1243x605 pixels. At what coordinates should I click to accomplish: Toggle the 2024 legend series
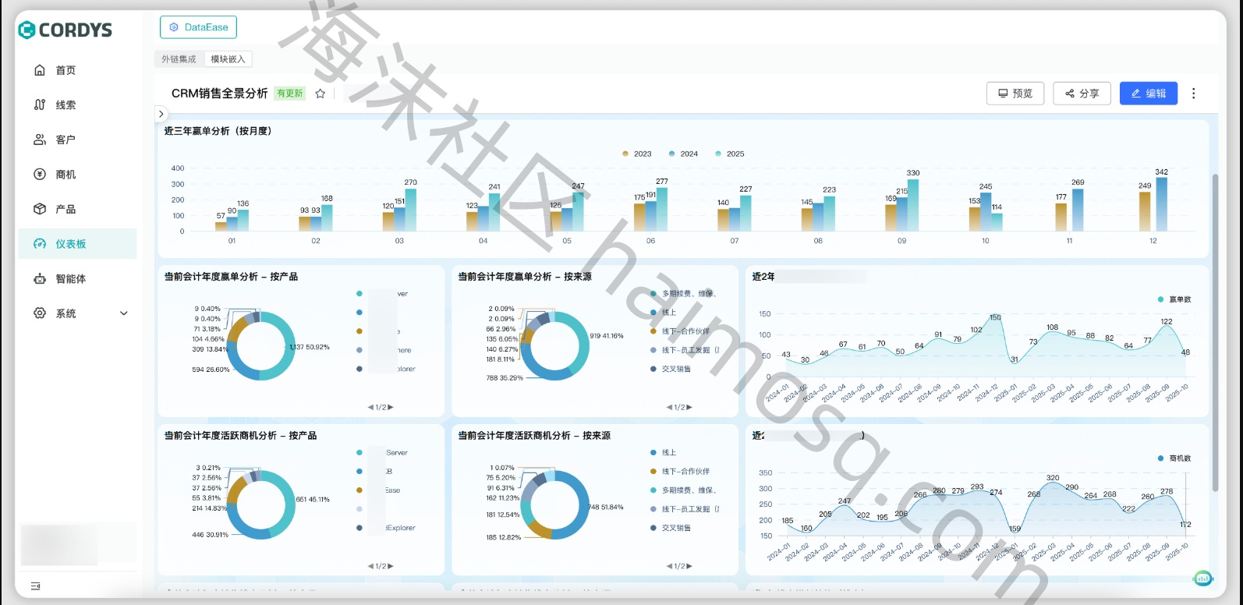click(683, 154)
